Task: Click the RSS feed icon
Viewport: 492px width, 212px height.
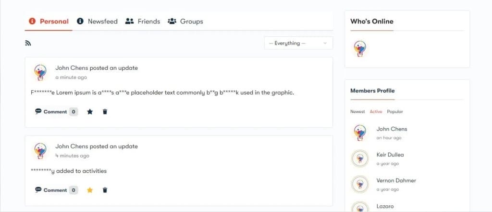Action: tap(28, 43)
